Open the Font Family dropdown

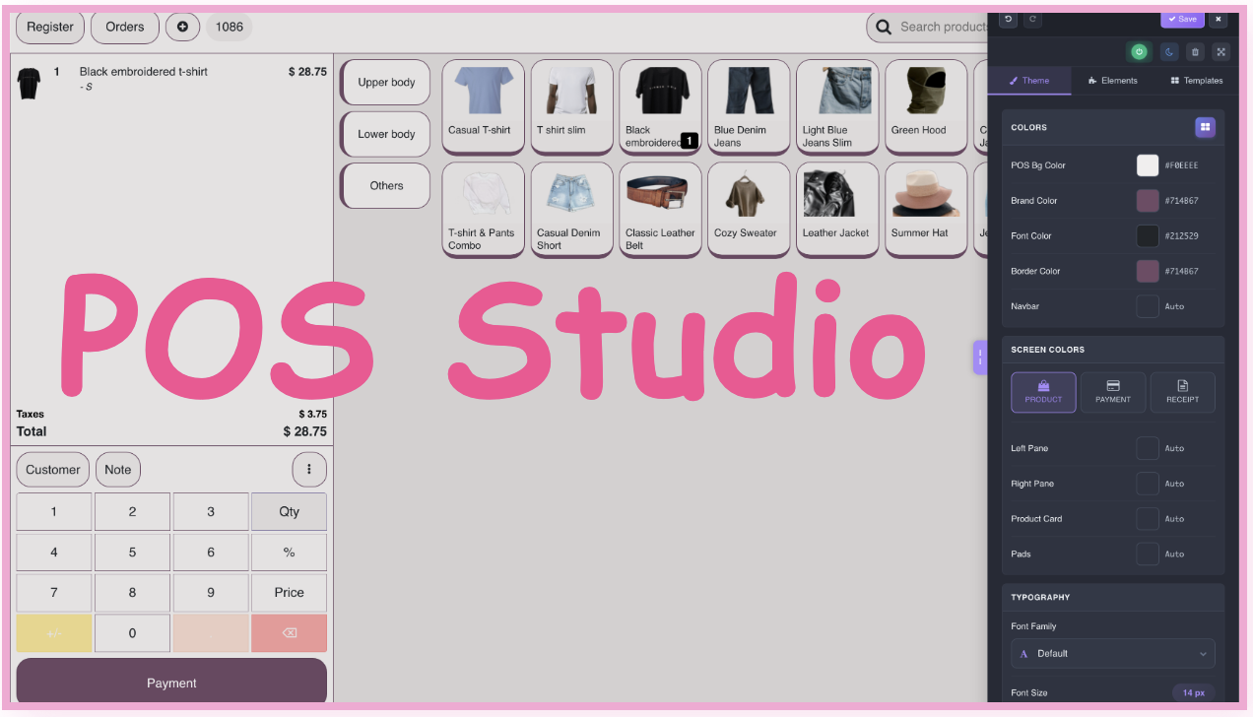[1112, 654]
